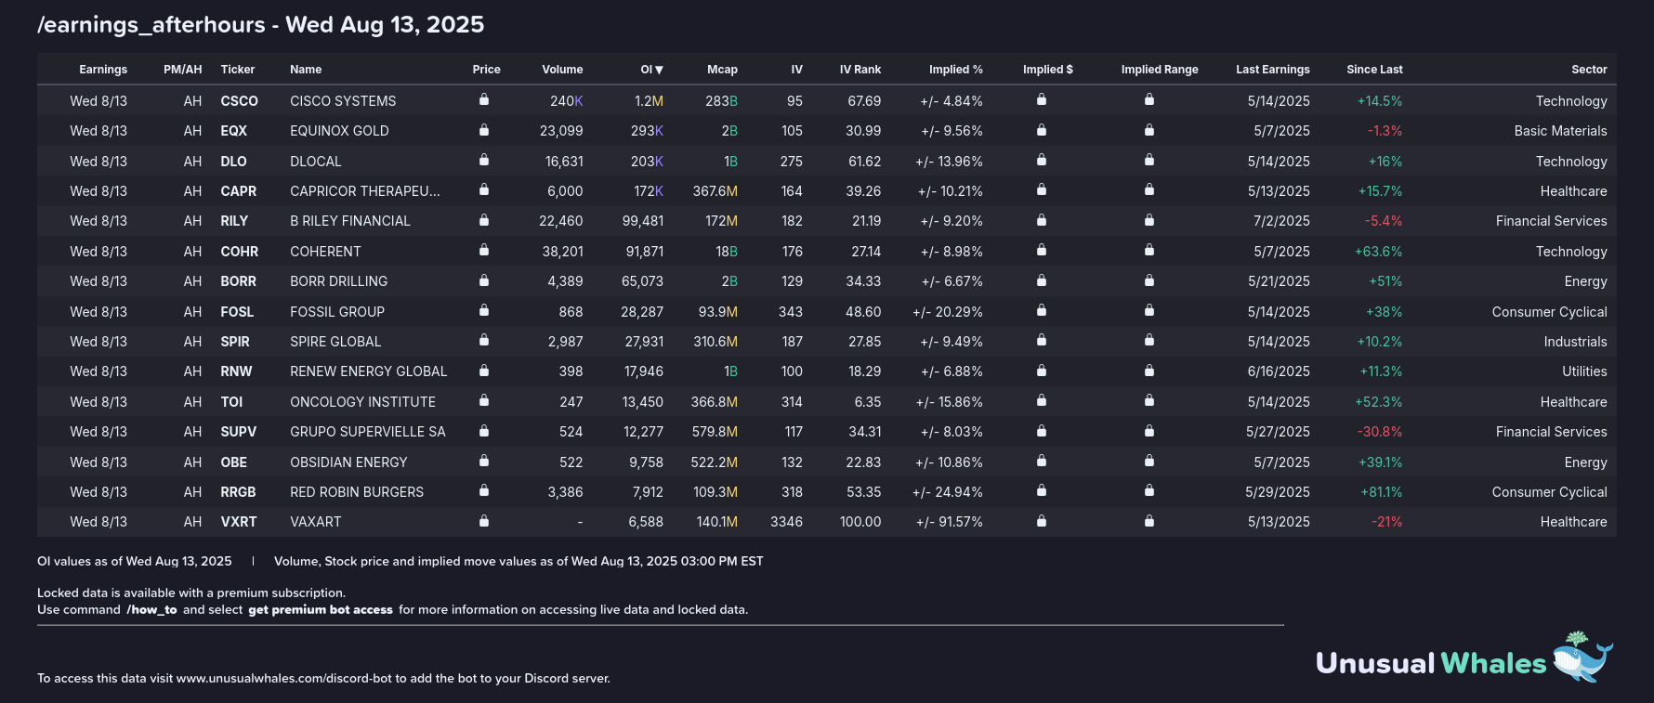The height and width of the screenshot is (703, 1654).
Task: Click the /how_to command text
Action: tap(151, 610)
